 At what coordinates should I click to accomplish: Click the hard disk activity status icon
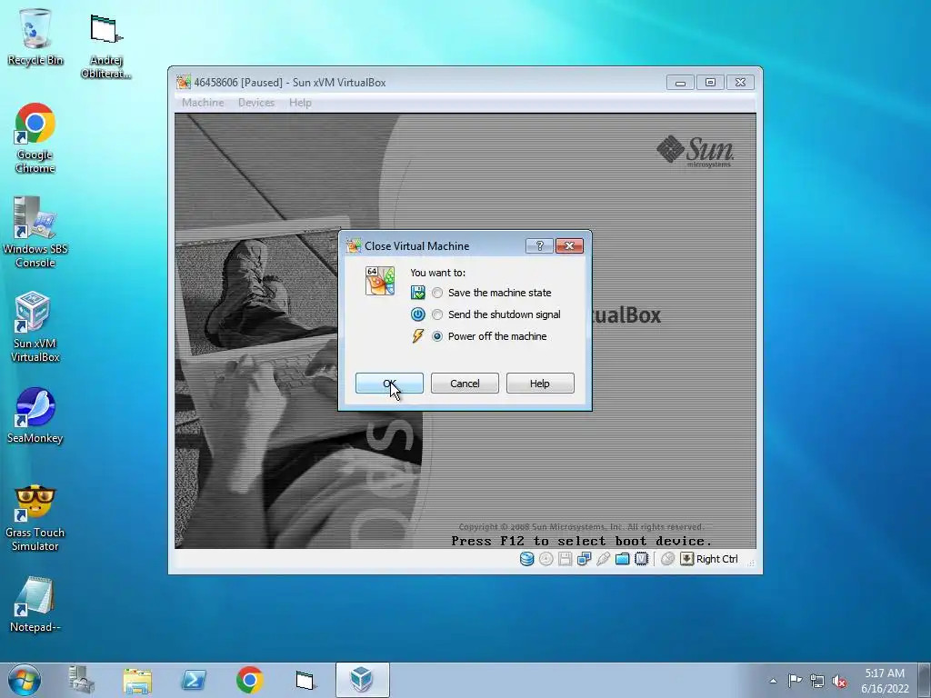526,559
